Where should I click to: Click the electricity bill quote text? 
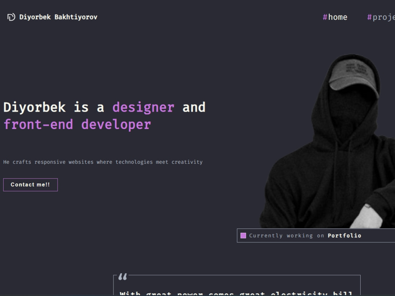point(236,293)
